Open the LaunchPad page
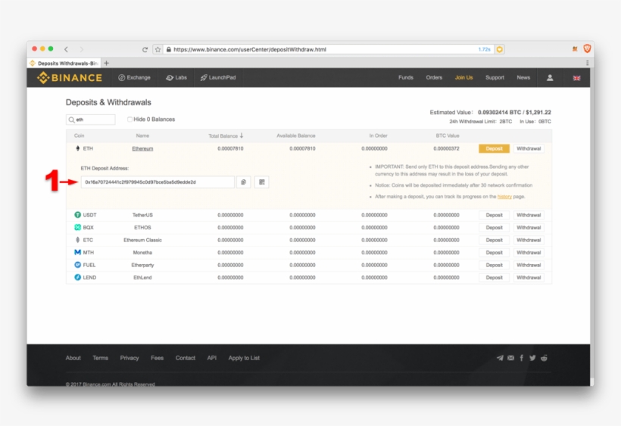This screenshot has width=621, height=426. [x=218, y=77]
